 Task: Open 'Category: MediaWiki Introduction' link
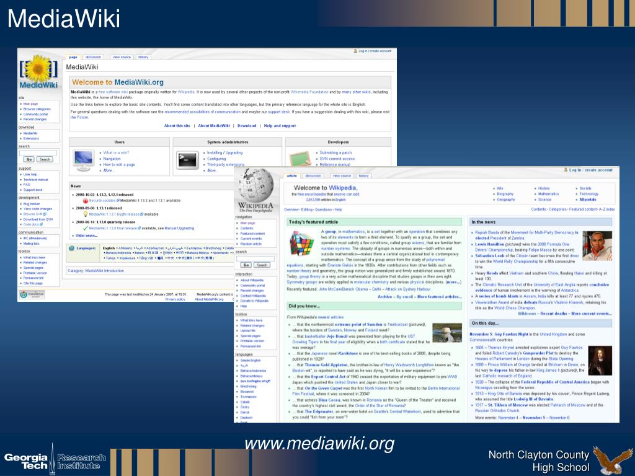(x=95, y=271)
